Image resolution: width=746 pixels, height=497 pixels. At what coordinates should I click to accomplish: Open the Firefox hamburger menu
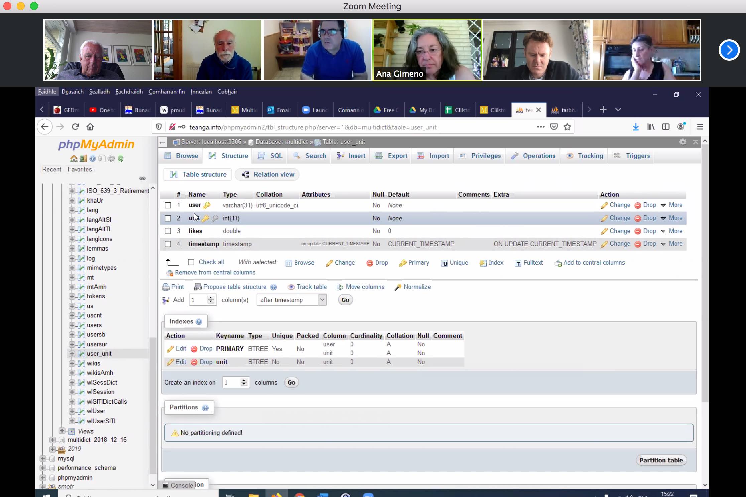coord(700,127)
